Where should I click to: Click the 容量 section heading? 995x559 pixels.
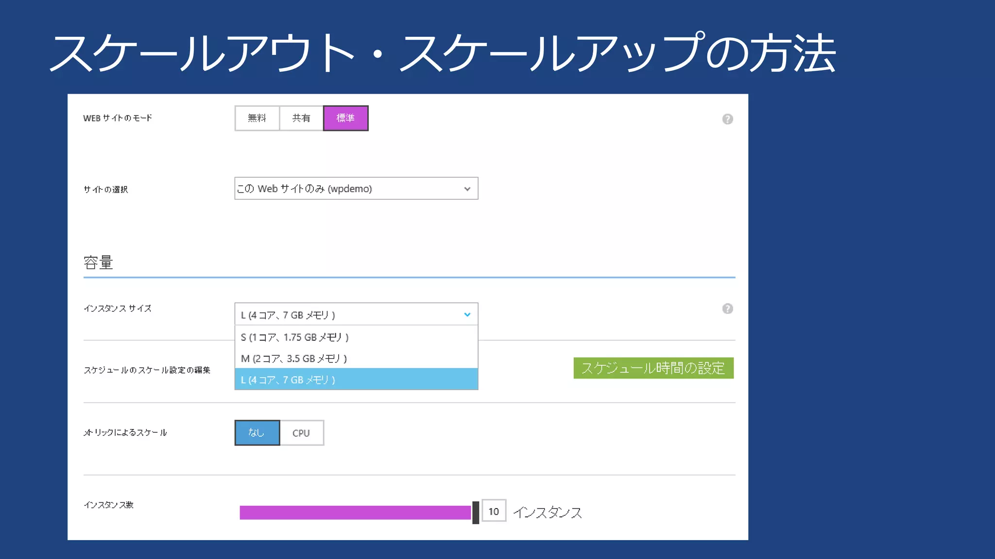pyautogui.click(x=98, y=263)
